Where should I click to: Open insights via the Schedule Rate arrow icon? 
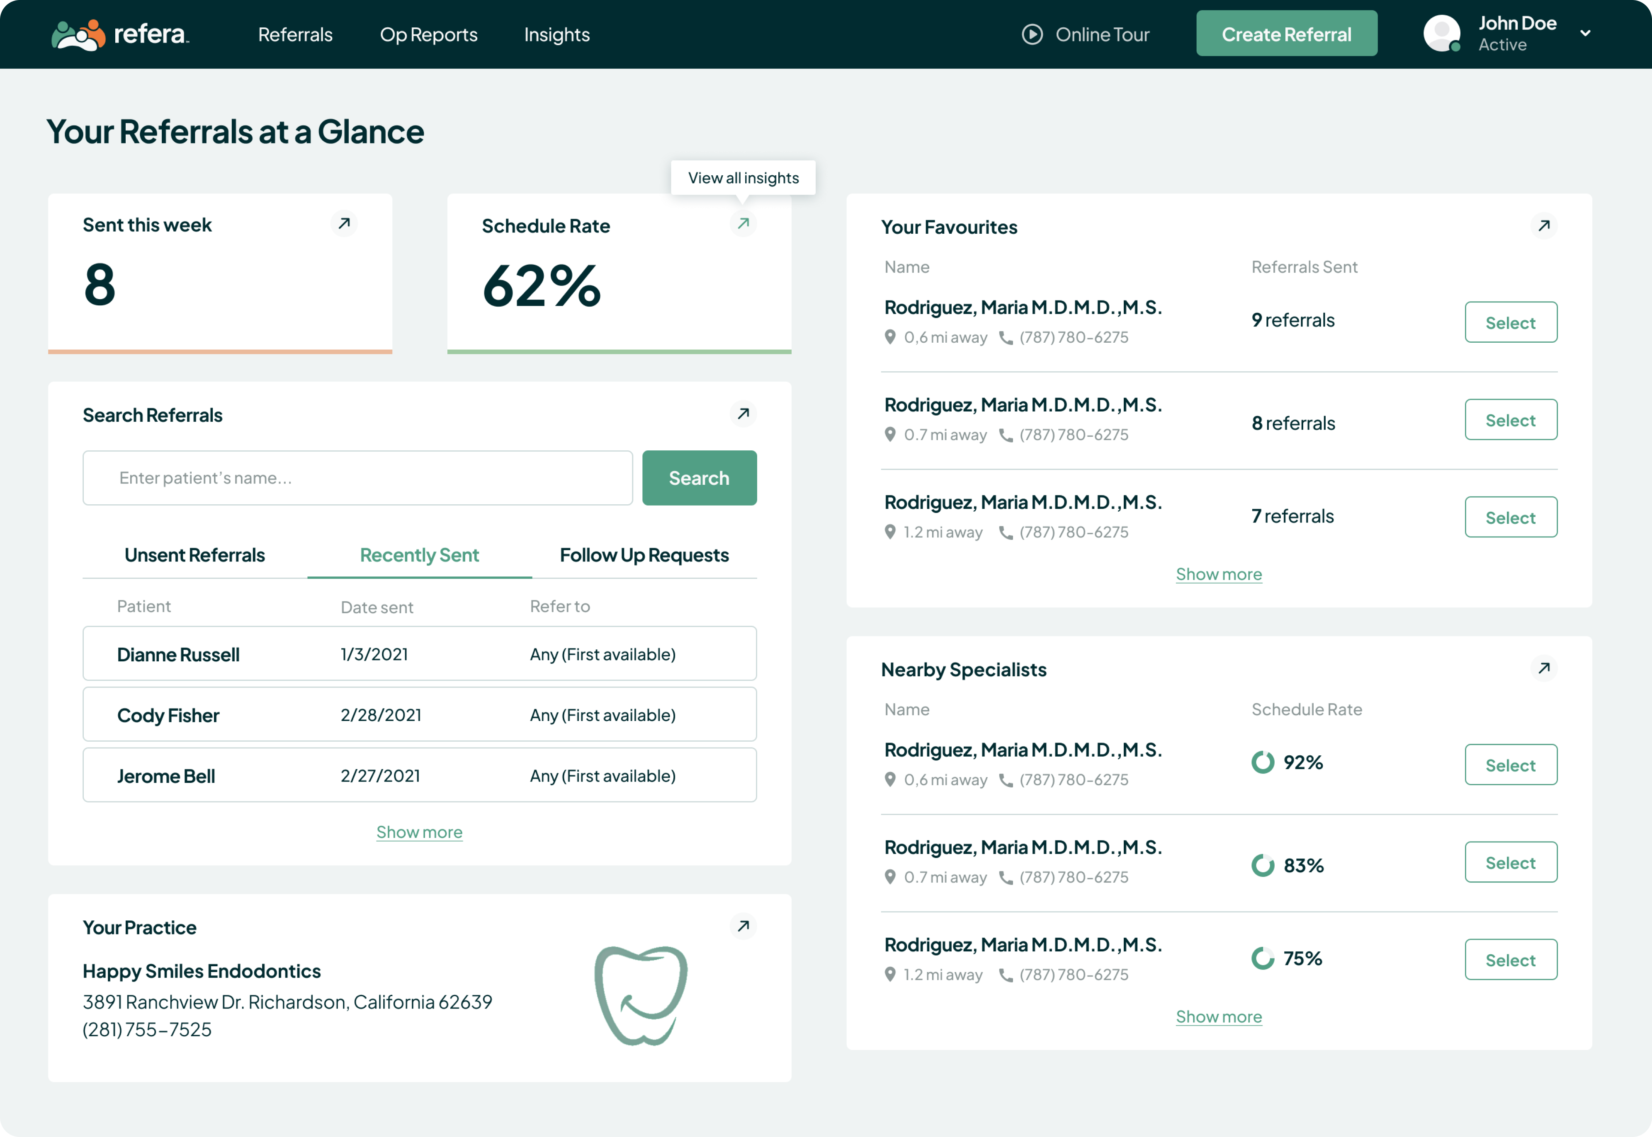(x=743, y=224)
